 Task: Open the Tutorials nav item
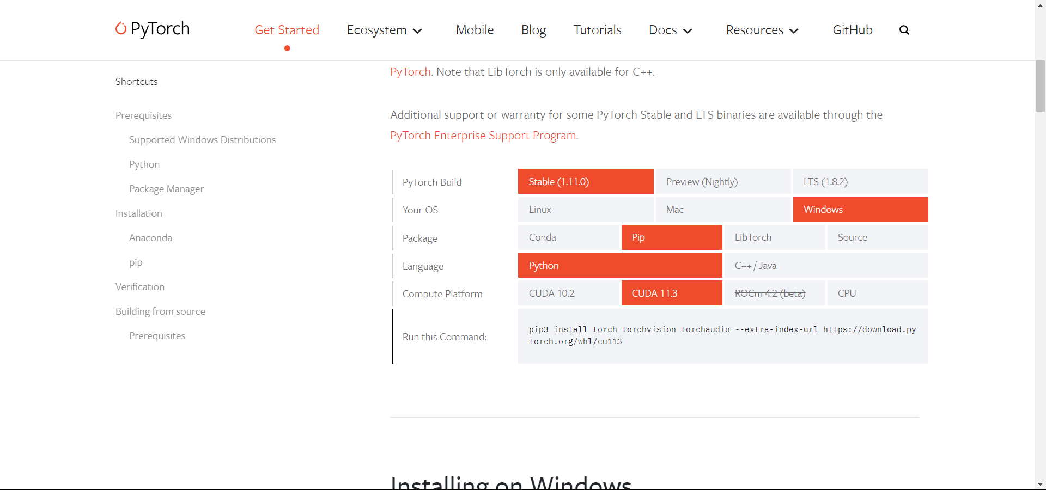pos(598,30)
